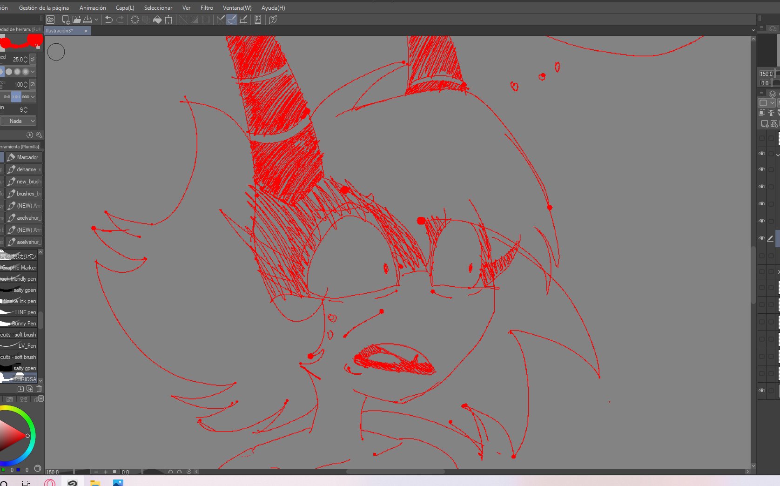Delete sub tool with trash icon
The width and height of the screenshot is (780, 486).
tap(39, 389)
